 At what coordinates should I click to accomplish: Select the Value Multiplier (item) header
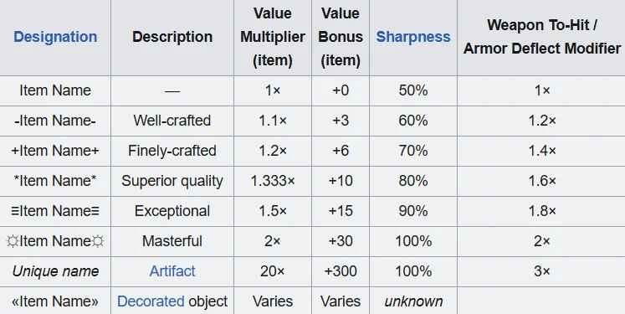pos(273,37)
